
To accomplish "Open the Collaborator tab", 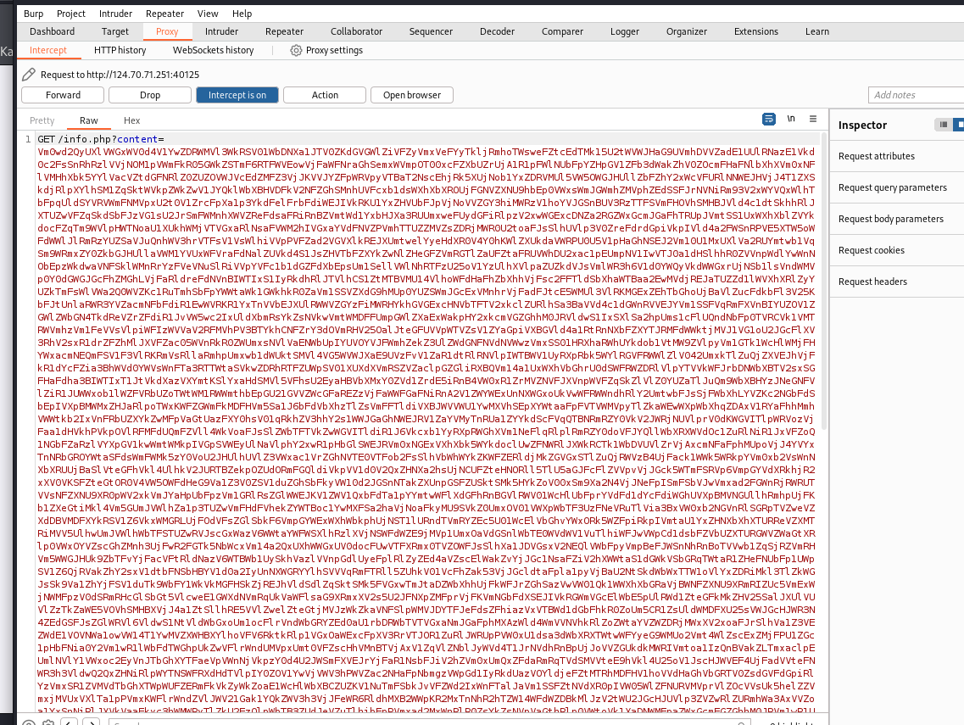I will pos(356,31).
